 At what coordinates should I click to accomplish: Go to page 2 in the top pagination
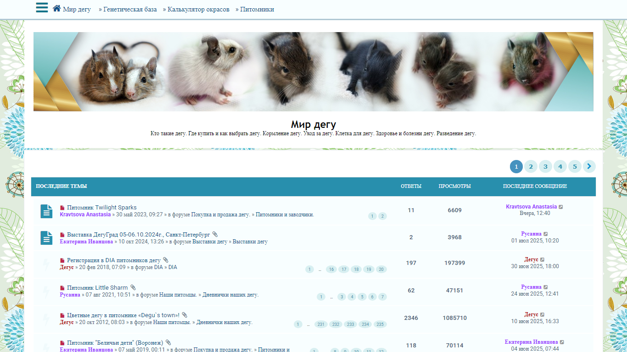click(x=531, y=166)
